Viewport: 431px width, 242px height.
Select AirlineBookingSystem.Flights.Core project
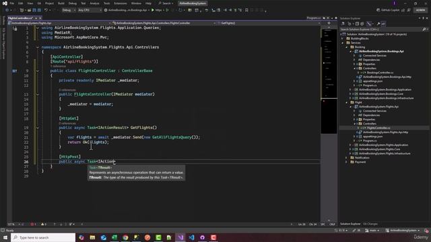pyautogui.click(x=379, y=149)
